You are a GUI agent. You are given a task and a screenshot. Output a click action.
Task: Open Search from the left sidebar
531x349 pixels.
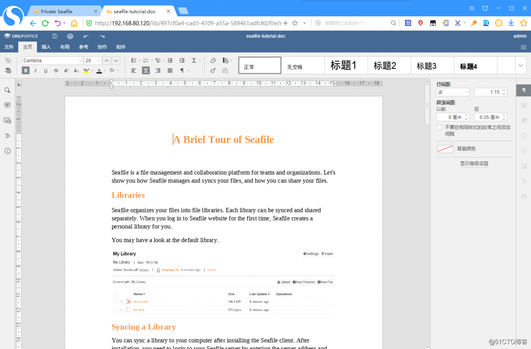coord(7,90)
